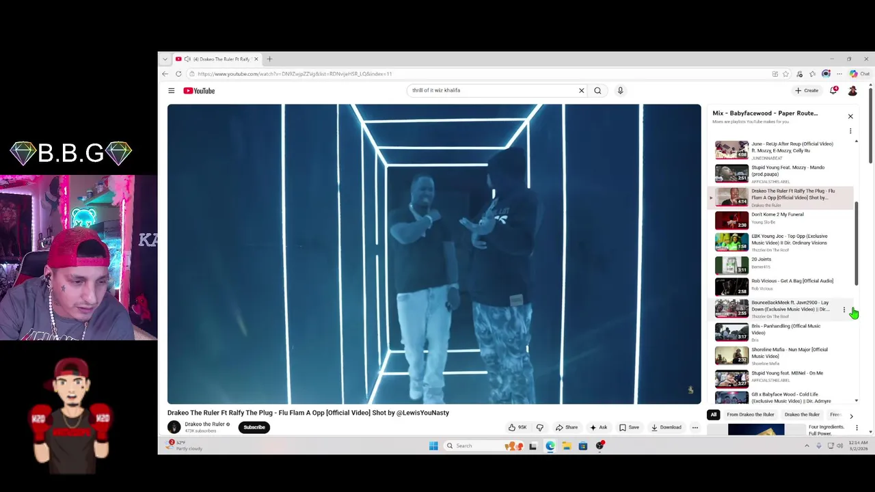Viewport: 875px width, 492px height.
Task: Select the Drakeo the Ruler chip
Action: click(x=802, y=415)
